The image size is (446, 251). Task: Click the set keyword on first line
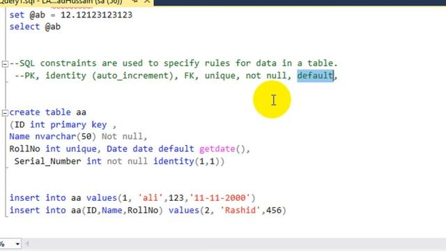(17, 15)
